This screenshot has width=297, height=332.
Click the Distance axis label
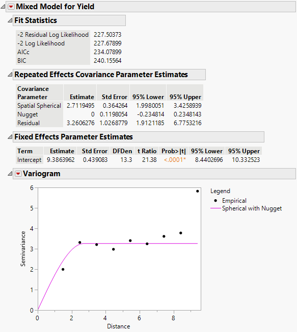click(119, 326)
